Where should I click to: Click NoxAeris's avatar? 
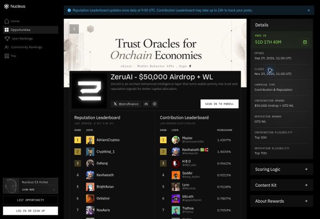90,210
